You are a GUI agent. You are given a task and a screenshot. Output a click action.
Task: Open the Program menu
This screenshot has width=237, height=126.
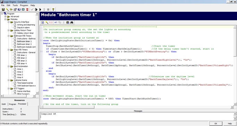coord(24,5)
